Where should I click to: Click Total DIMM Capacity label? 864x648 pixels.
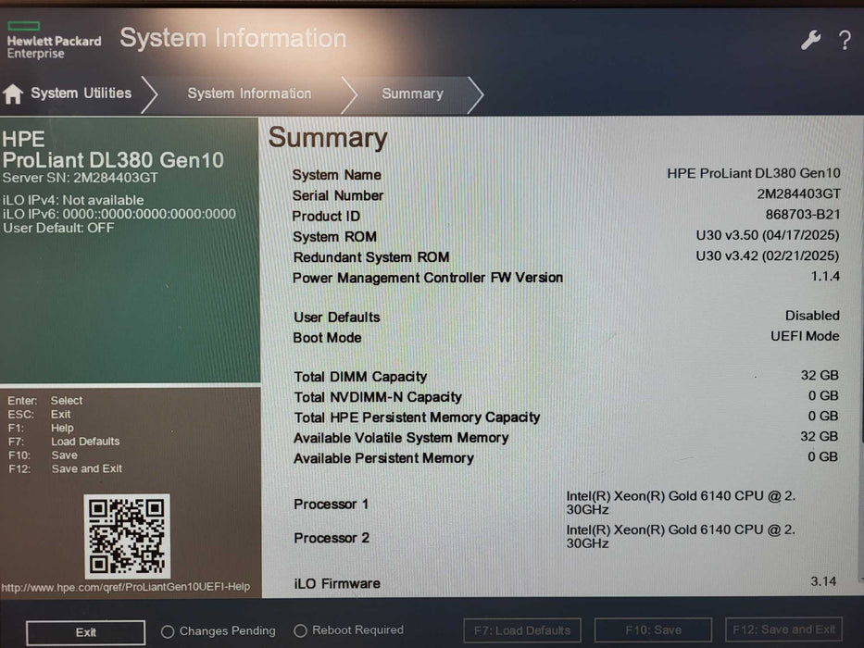coord(360,377)
